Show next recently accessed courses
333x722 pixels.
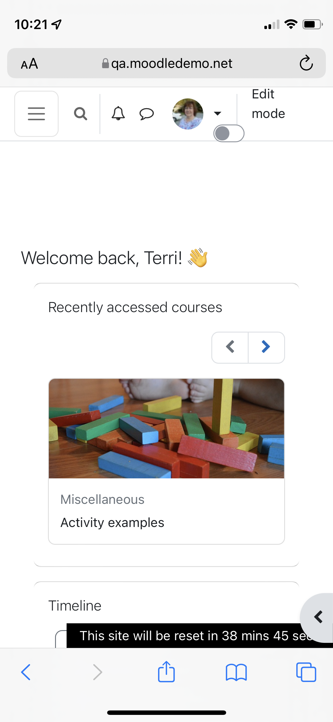(266, 347)
